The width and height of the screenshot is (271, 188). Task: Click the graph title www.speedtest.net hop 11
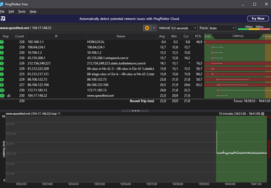(33, 114)
